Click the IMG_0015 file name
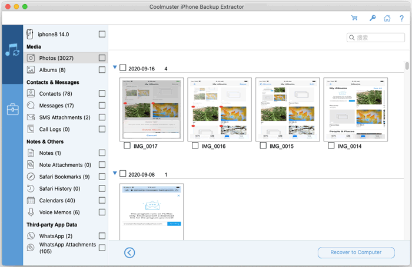The image size is (412, 267). 281,146
